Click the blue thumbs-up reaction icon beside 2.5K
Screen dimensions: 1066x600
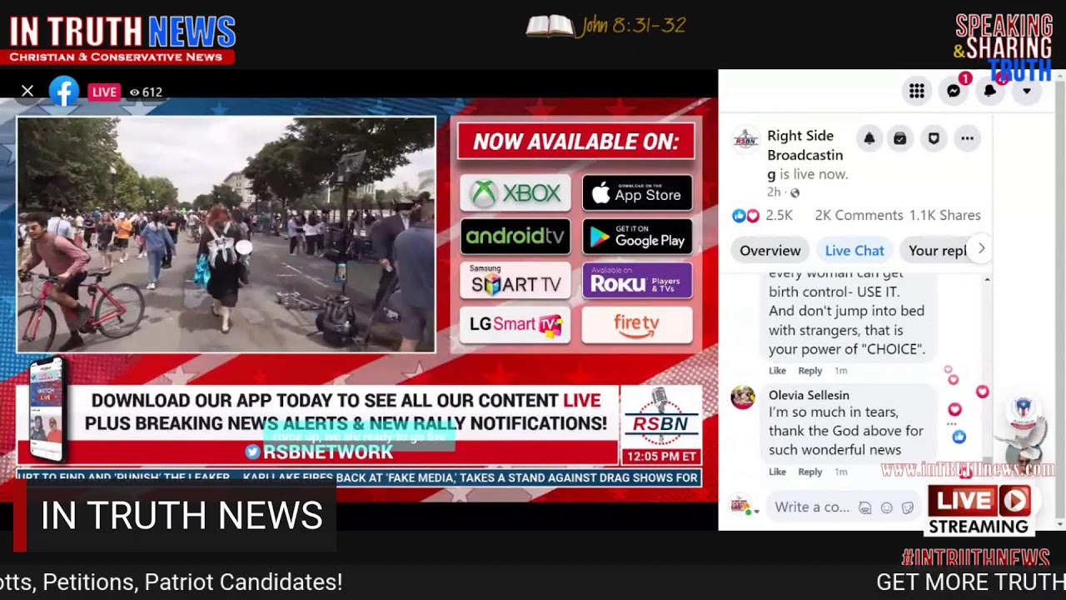[739, 216]
